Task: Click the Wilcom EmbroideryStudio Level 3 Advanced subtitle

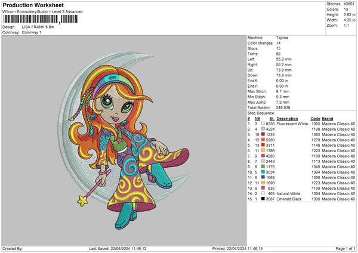Action: pos(42,12)
